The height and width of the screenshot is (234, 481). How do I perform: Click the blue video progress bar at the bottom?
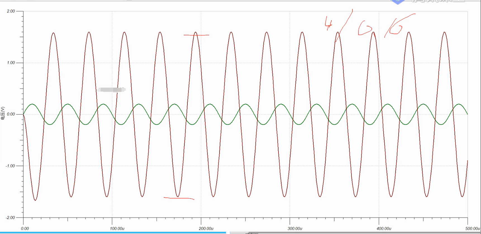pyautogui.click(x=113, y=232)
